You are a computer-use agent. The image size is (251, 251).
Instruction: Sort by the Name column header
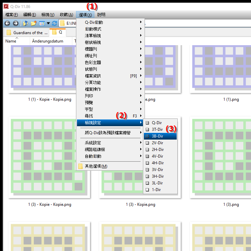click(17, 41)
